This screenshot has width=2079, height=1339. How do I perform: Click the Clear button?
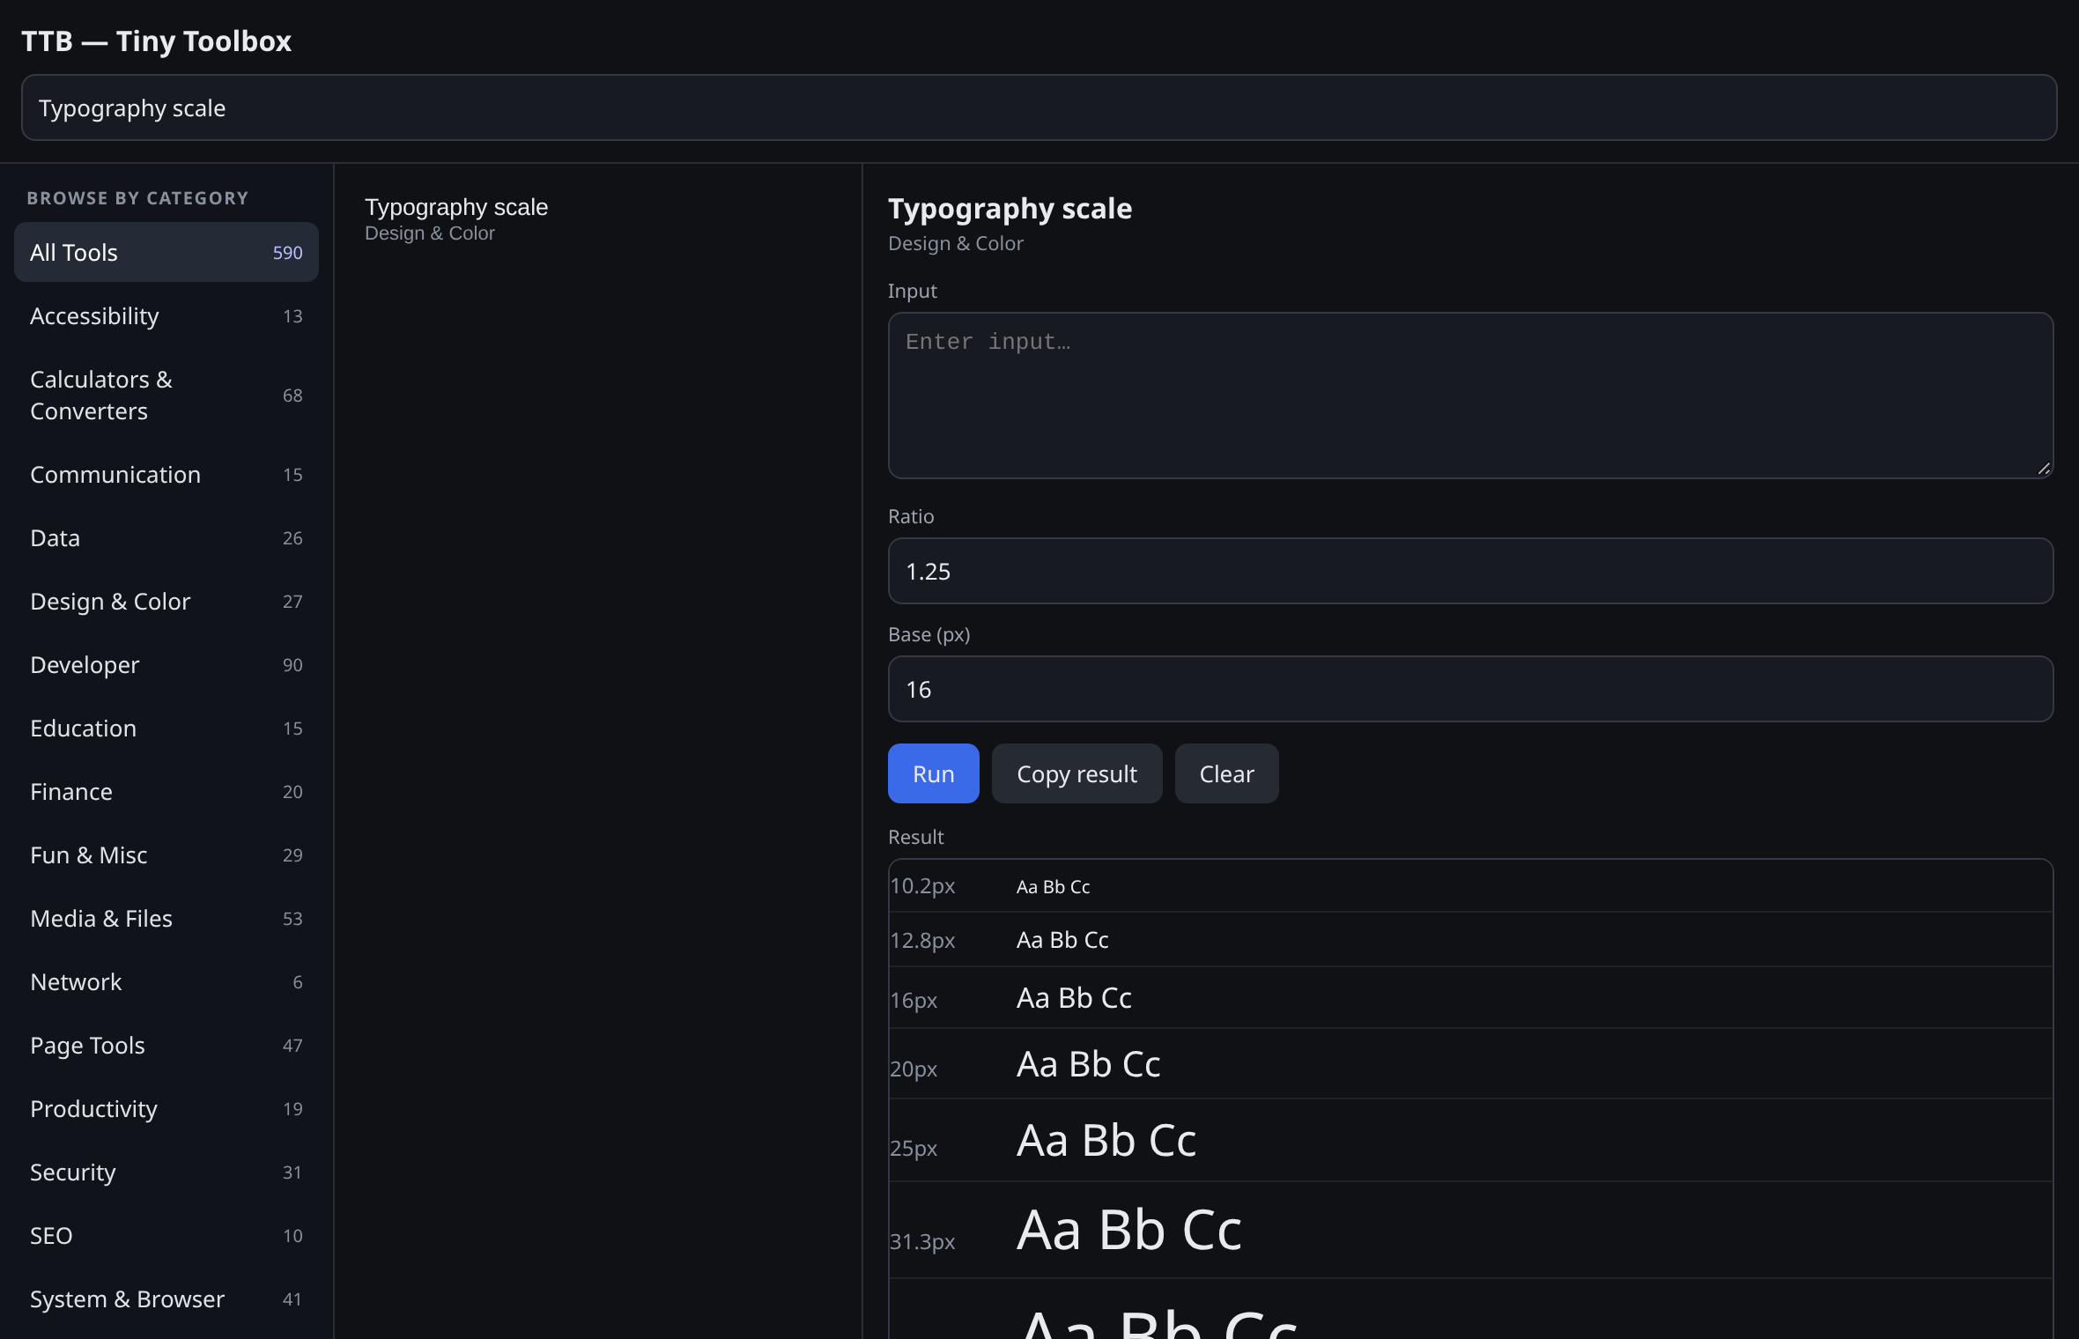tap(1226, 773)
